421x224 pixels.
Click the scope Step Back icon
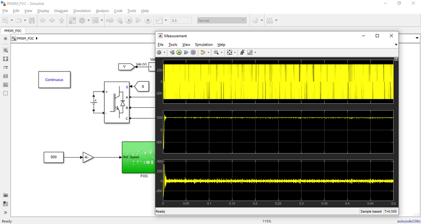[173, 53]
